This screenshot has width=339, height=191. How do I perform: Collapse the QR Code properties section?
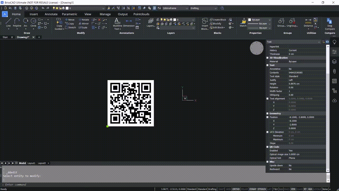tap(267, 147)
